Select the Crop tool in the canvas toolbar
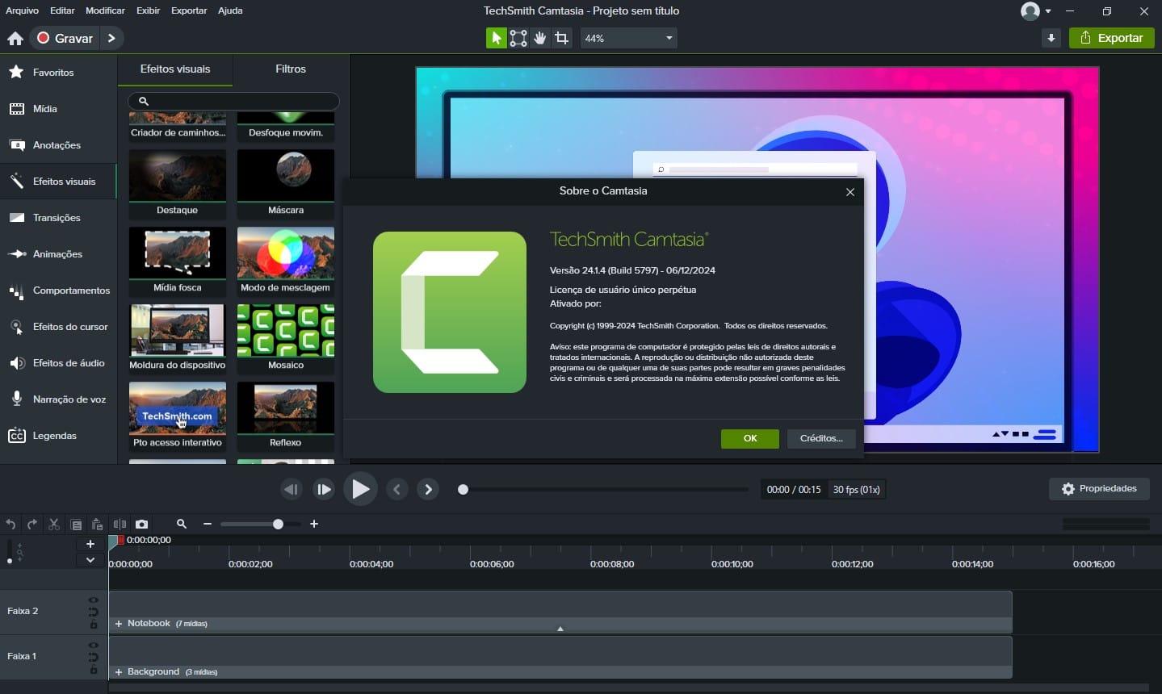Viewport: 1162px width, 694px height. (x=562, y=38)
